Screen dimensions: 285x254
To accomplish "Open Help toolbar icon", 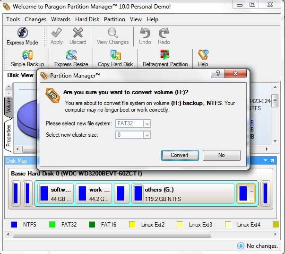I will coord(203,55).
